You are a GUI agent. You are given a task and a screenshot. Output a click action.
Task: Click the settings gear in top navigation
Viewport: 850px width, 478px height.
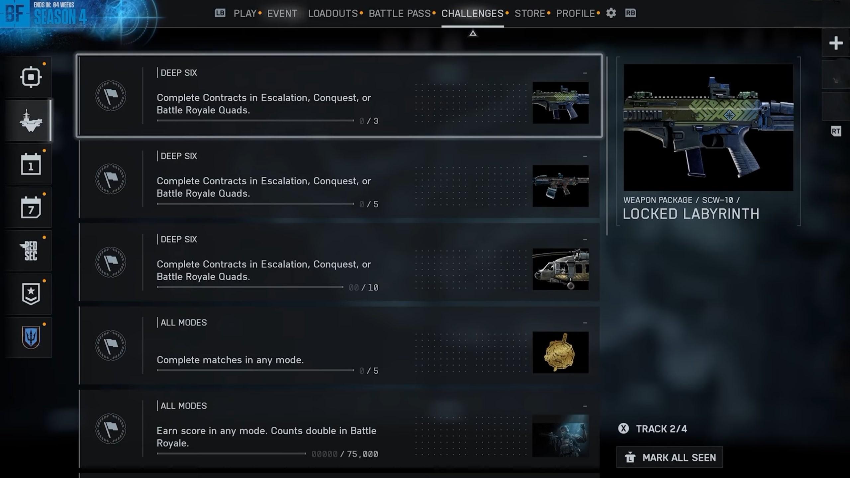[x=611, y=13]
